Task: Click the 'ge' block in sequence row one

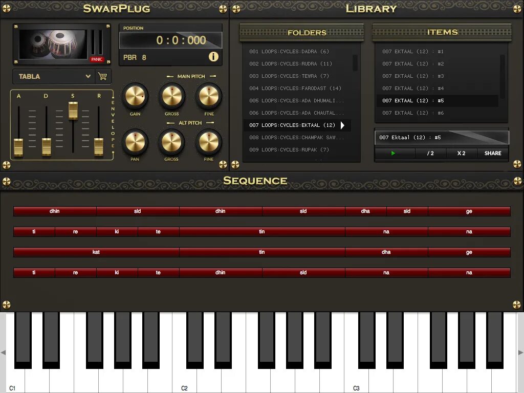Action: pos(469,211)
